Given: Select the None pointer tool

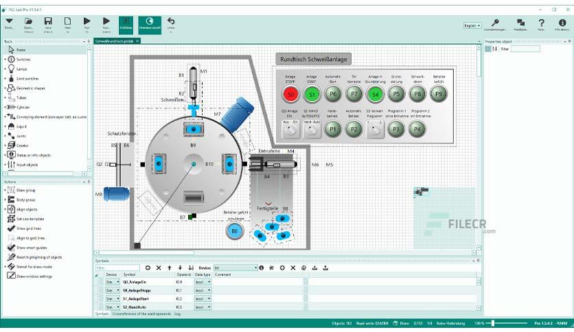Looking at the screenshot, I should [x=45, y=49].
